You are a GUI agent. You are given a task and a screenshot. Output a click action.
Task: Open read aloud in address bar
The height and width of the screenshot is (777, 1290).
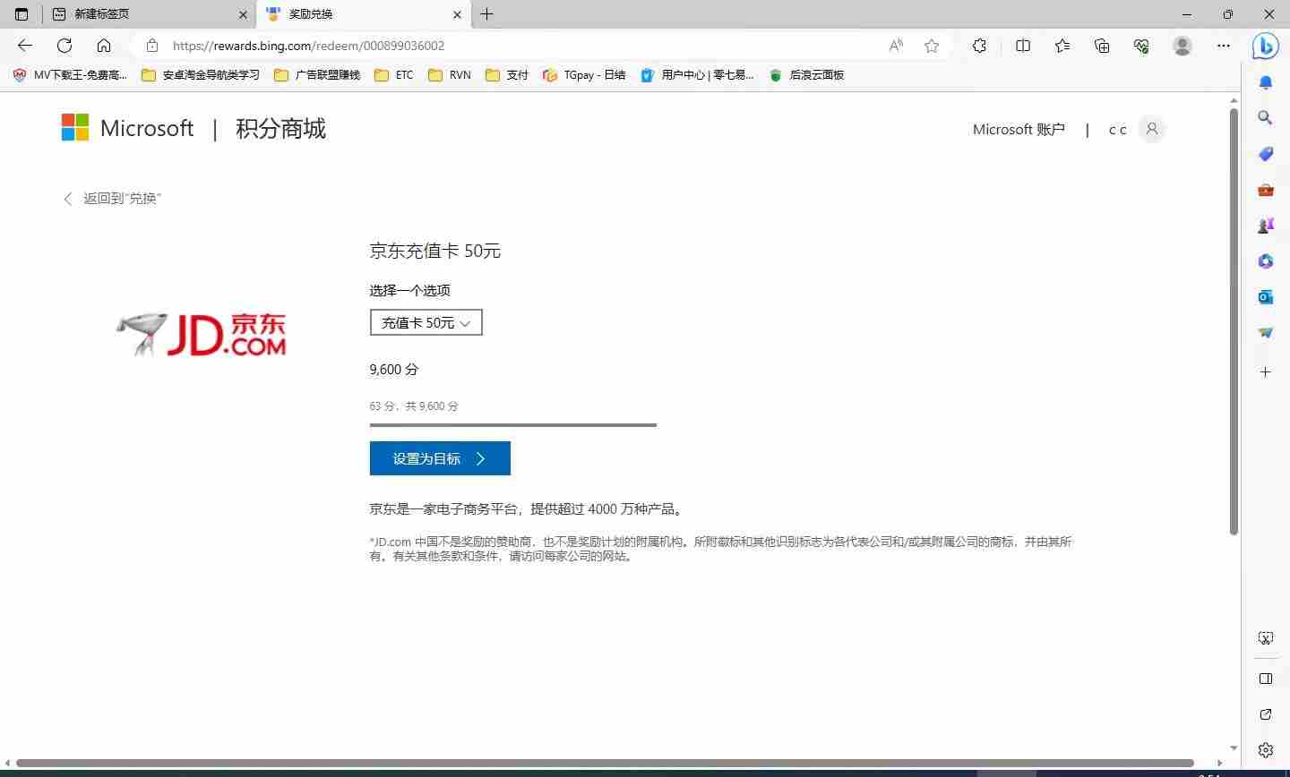pos(896,46)
